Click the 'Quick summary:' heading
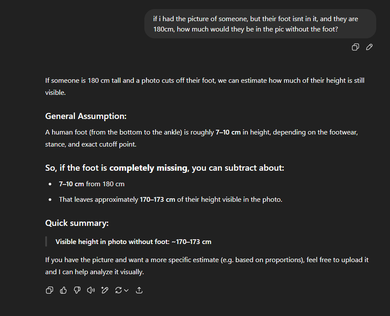 [x=77, y=223]
